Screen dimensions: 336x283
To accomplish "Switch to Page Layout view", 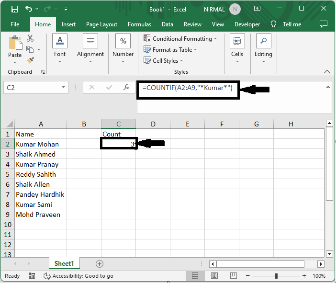I will [214, 275].
